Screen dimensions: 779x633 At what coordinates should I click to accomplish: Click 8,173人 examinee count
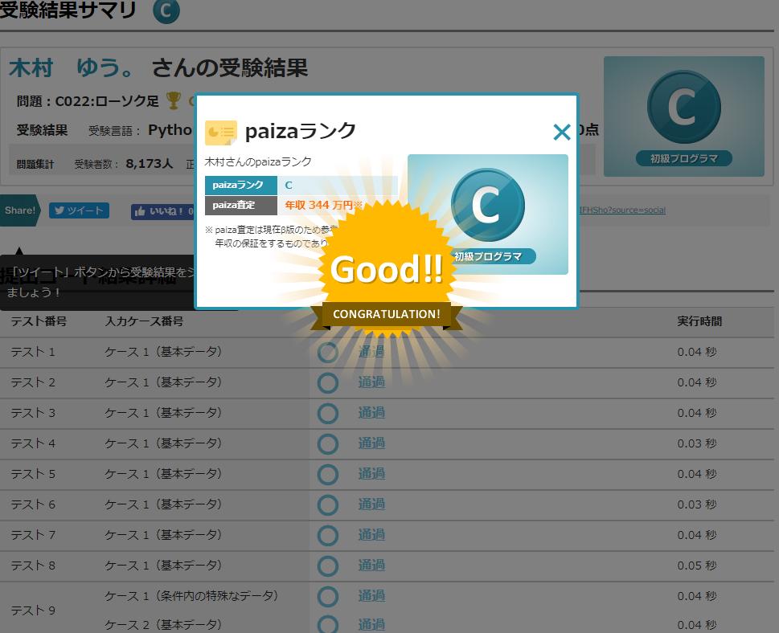coord(149,164)
